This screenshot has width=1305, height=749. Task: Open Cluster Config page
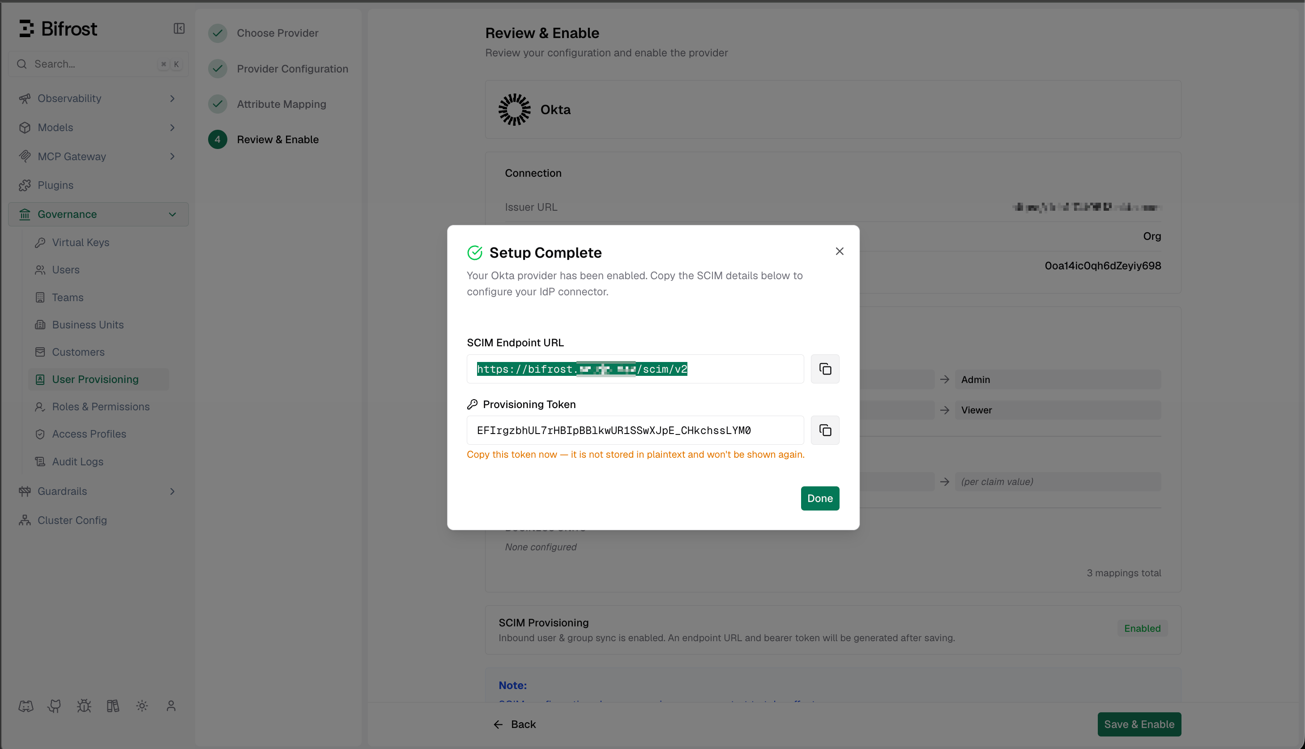tap(98, 520)
